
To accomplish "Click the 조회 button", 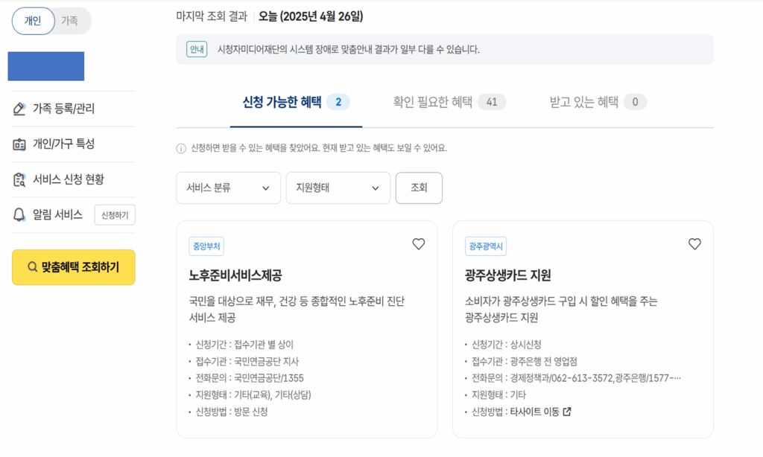I will [419, 188].
